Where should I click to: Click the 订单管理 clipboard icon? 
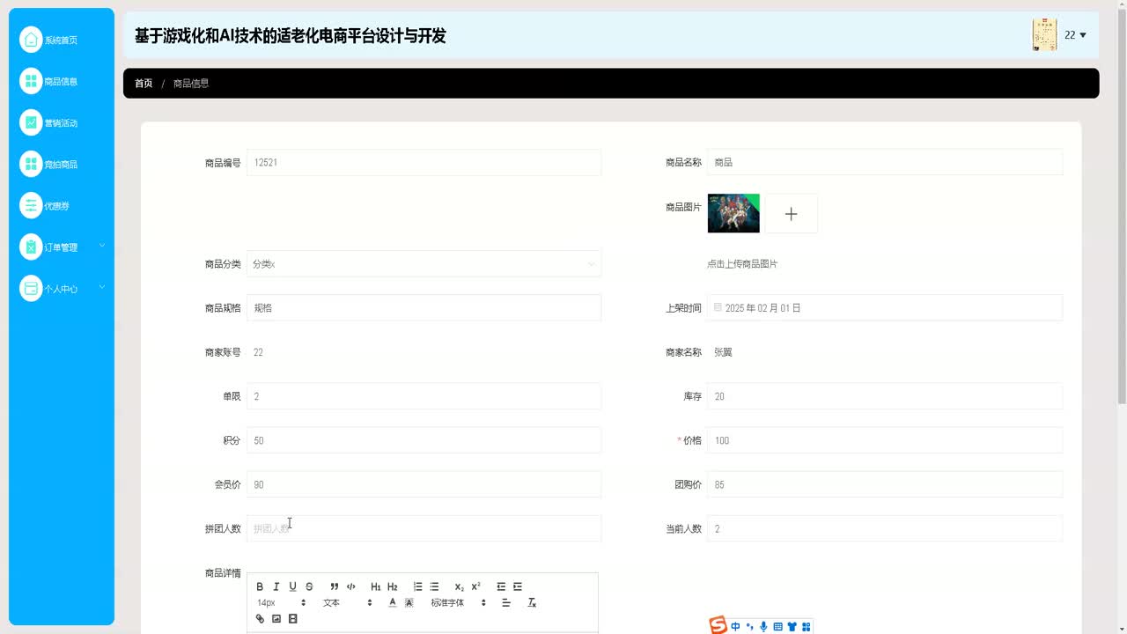pyautogui.click(x=31, y=247)
